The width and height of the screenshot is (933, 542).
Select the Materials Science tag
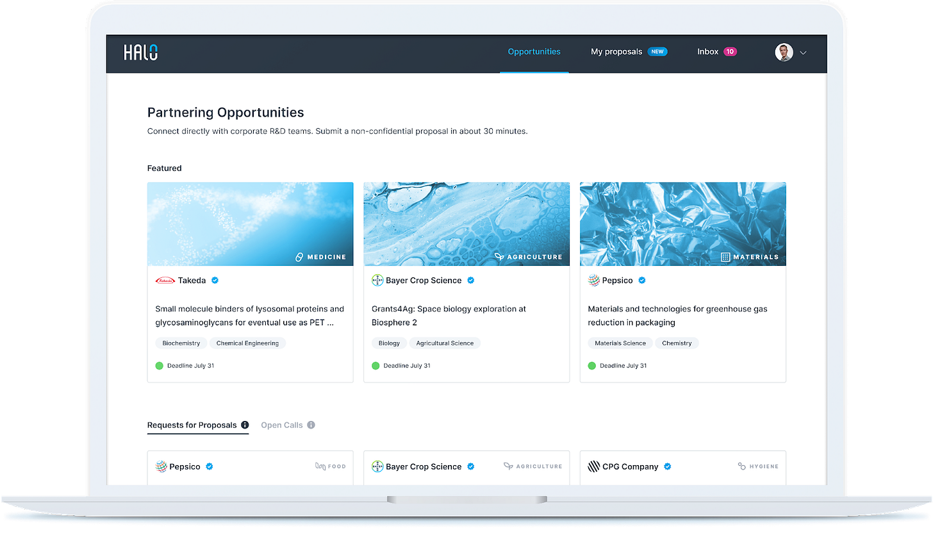(x=620, y=343)
